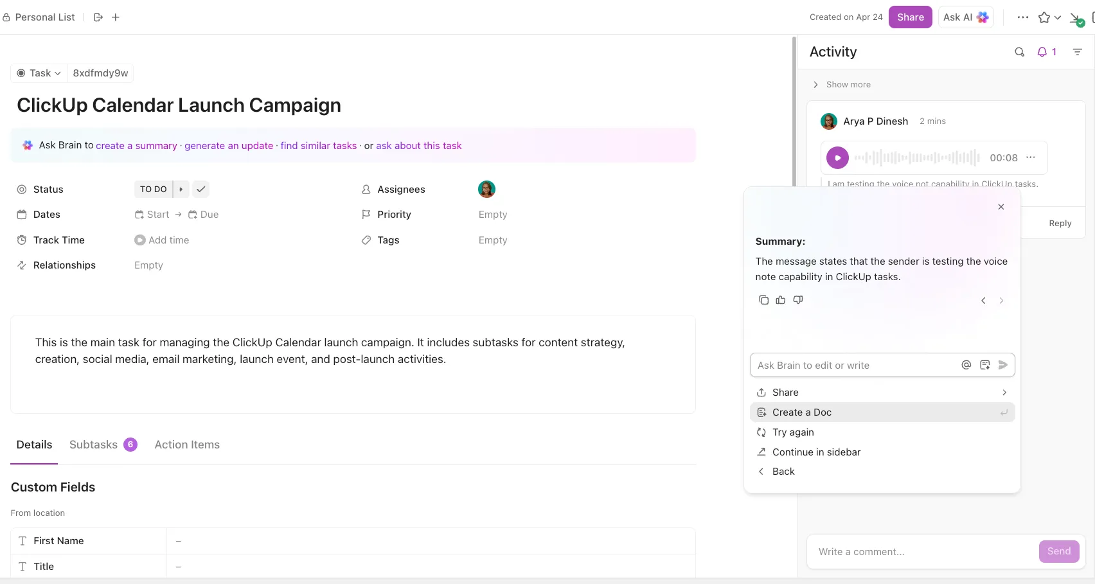This screenshot has width=1095, height=584.
Task: Select Create a Doc option
Action: point(882,412)
